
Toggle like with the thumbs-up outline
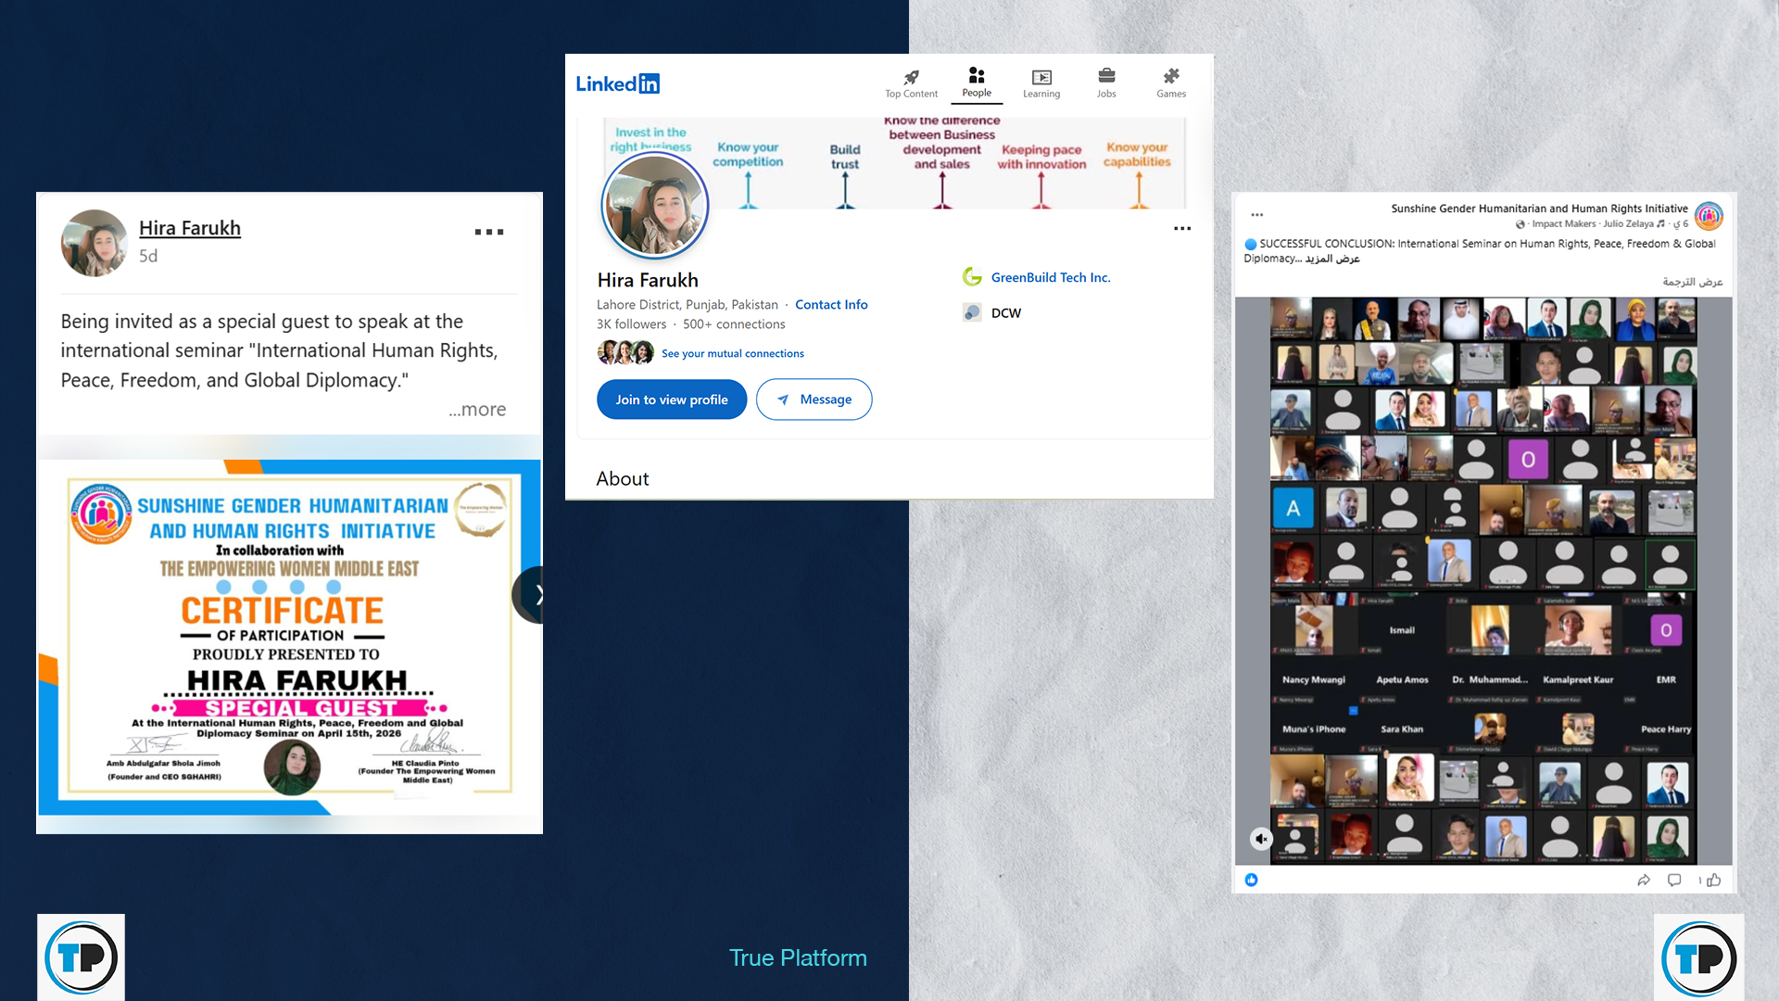[x=1713, y=880]
